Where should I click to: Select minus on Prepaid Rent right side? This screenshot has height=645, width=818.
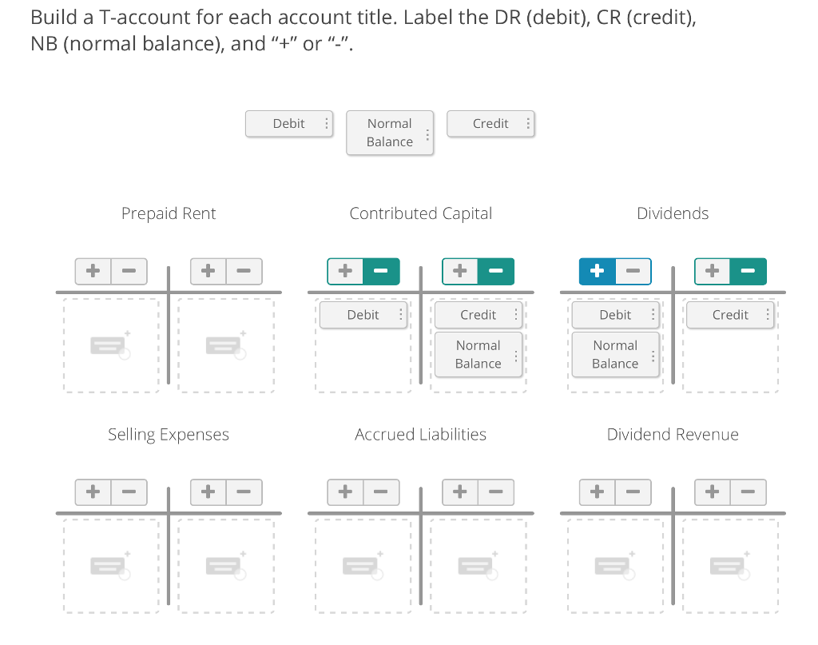244,271
